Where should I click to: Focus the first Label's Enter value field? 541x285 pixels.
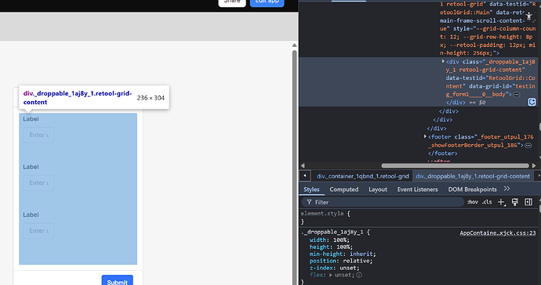click(38, 135)
